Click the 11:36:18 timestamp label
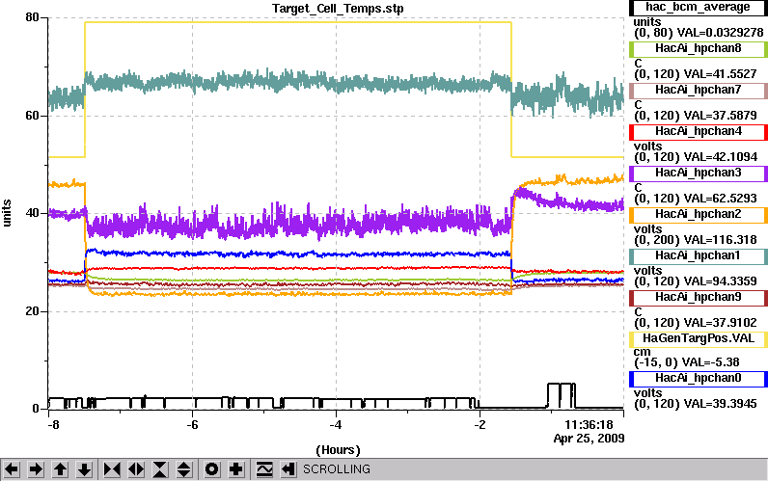 tap(589, 425)
